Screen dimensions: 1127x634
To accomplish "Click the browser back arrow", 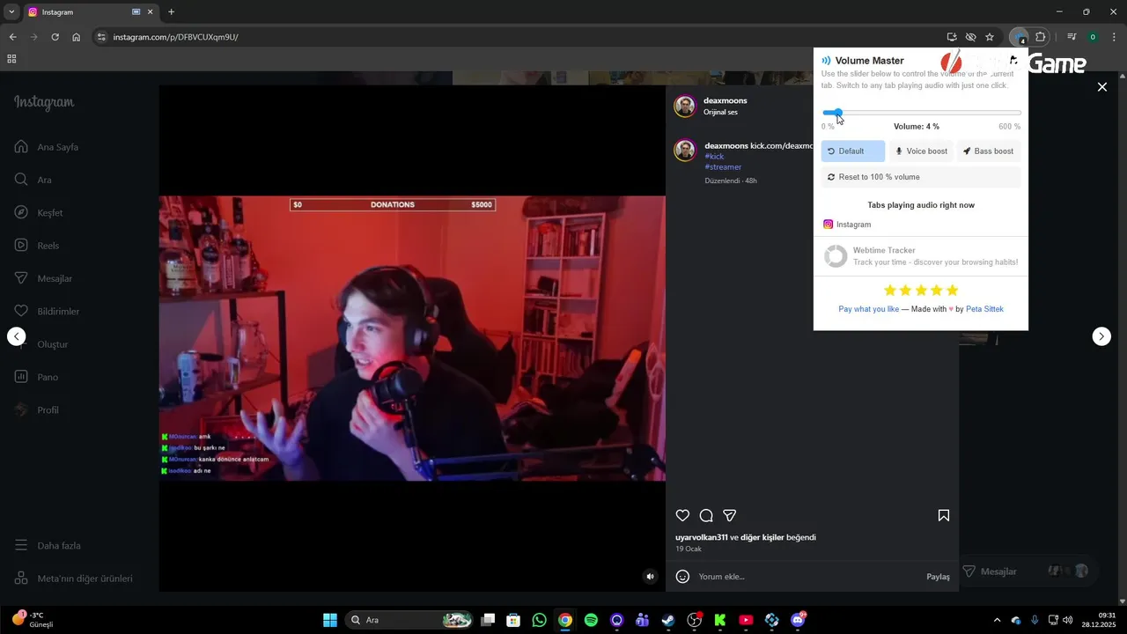I will coord(12,37).
